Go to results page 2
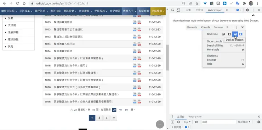The image size is (262, 130). [99, 118]
